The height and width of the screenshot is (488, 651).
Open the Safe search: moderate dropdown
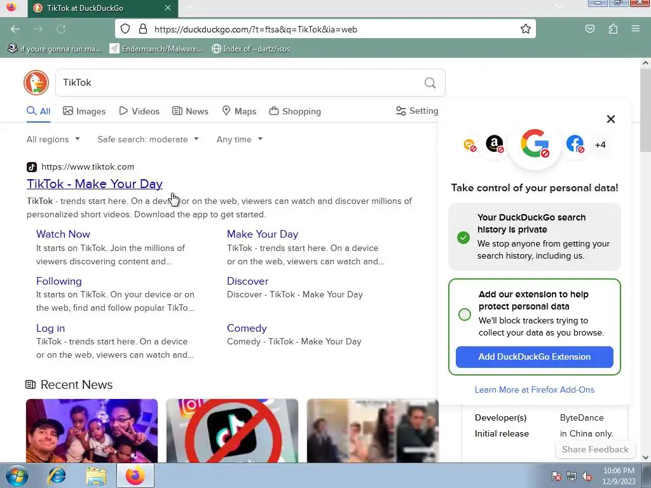148,139
